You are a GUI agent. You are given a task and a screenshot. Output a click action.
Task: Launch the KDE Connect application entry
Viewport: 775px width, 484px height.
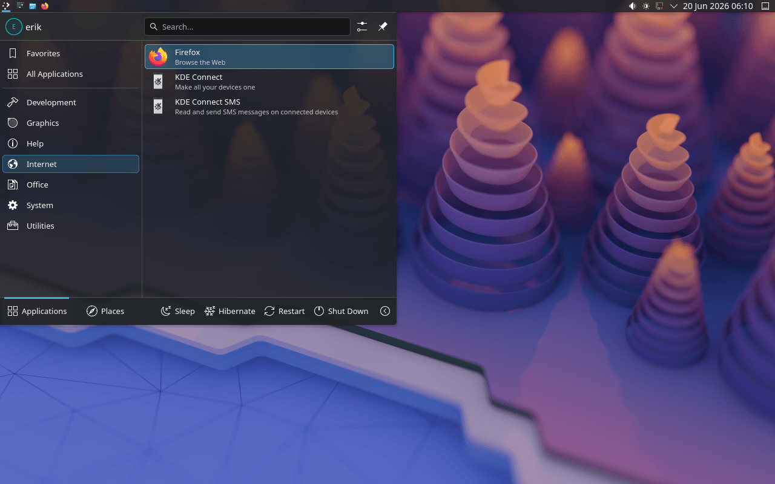pos(269,82)
